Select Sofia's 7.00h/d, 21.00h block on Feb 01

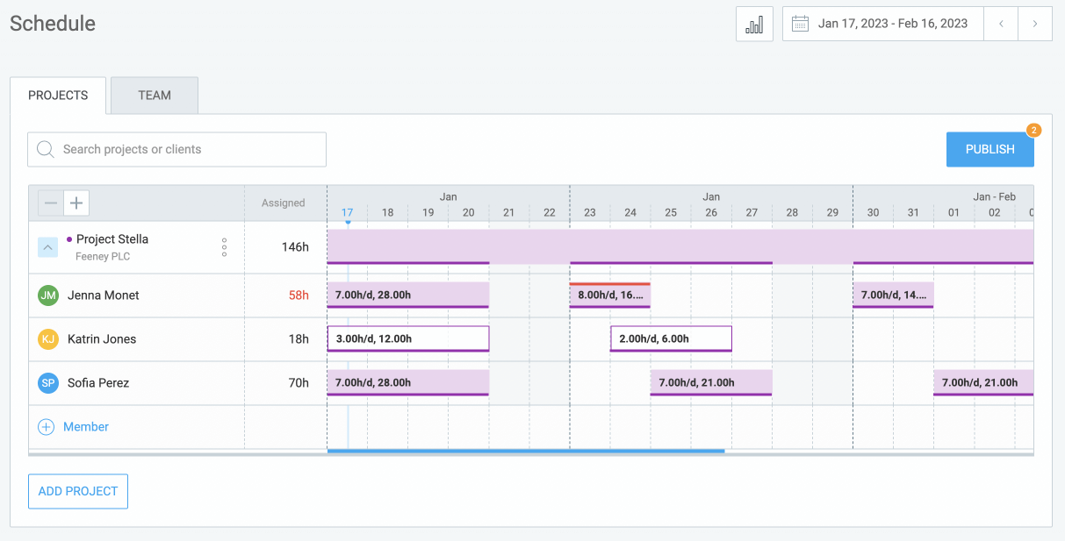pos(983,383)
